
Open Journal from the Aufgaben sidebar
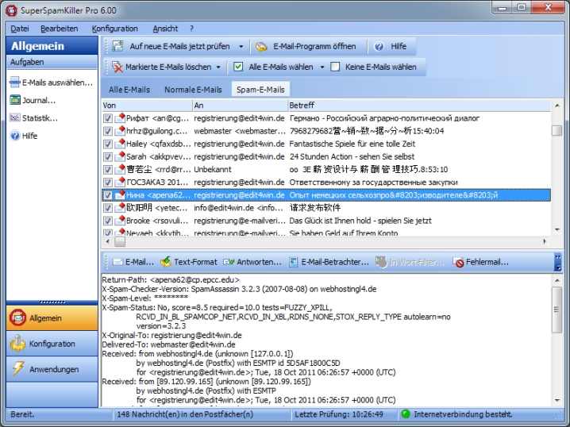39,100
